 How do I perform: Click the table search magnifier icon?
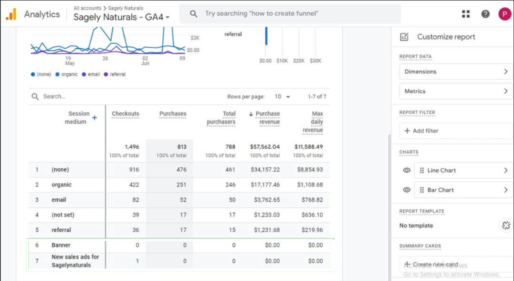point(35,97)
